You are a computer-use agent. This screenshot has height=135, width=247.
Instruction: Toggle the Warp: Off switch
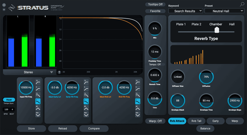155,121
